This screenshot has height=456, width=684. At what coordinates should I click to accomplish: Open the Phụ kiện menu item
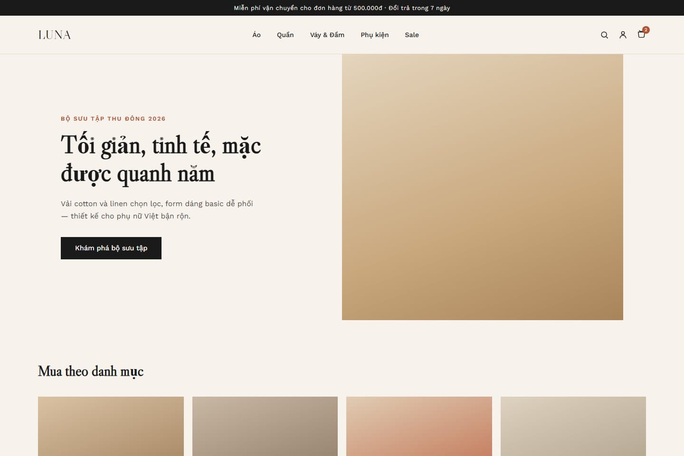point(375,35)
